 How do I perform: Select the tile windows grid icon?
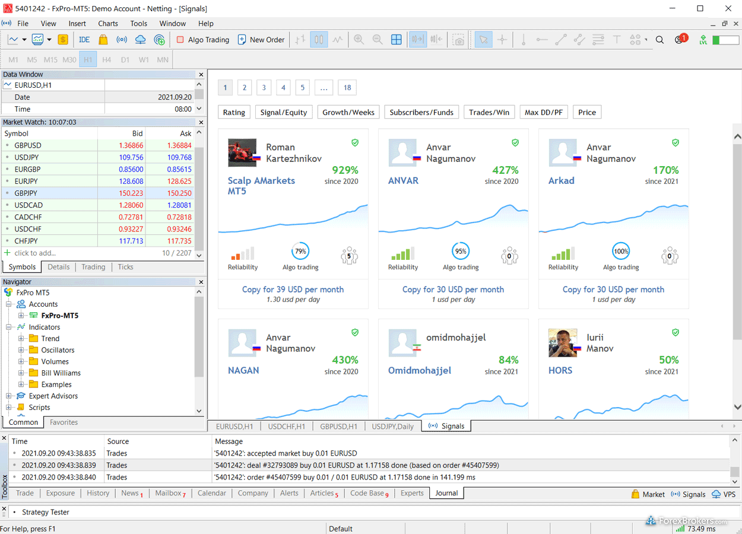click(x=396, y=40)
